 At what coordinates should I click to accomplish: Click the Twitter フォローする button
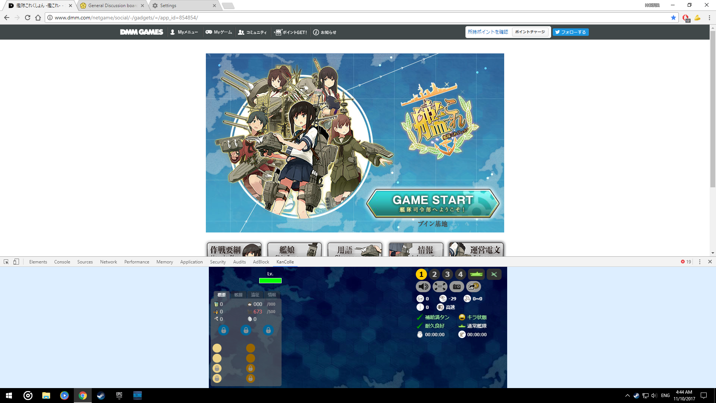point(571,32)
